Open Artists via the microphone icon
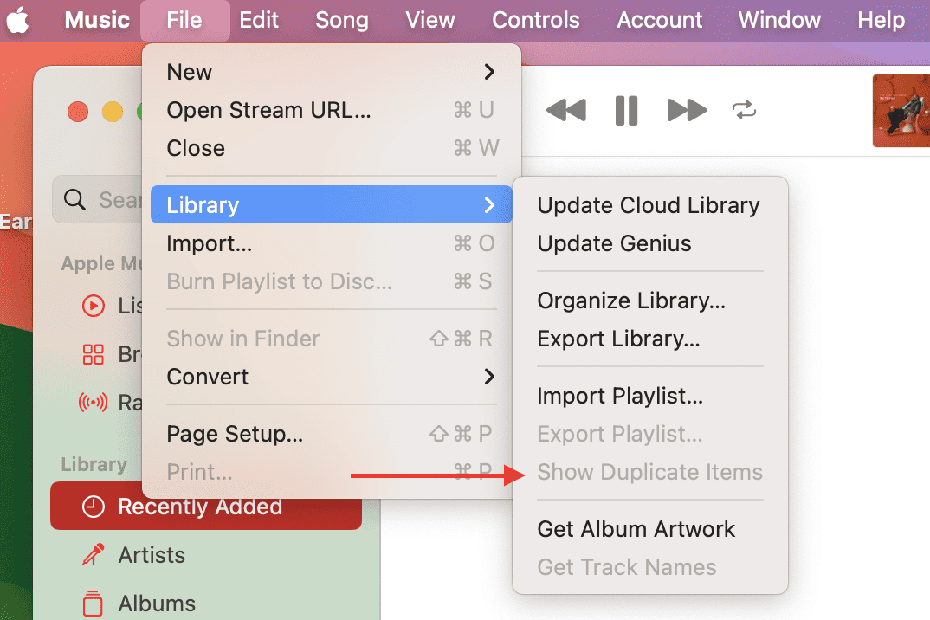The image size is (930, 620). pos(93,555)
